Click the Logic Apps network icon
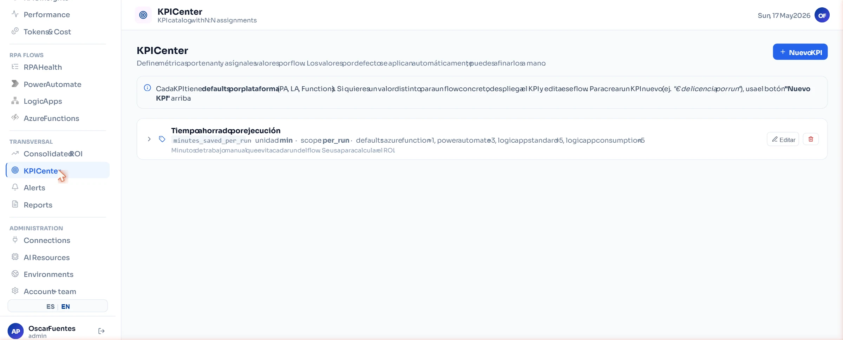This screenshot has height=340, width=843. point(15,101)
